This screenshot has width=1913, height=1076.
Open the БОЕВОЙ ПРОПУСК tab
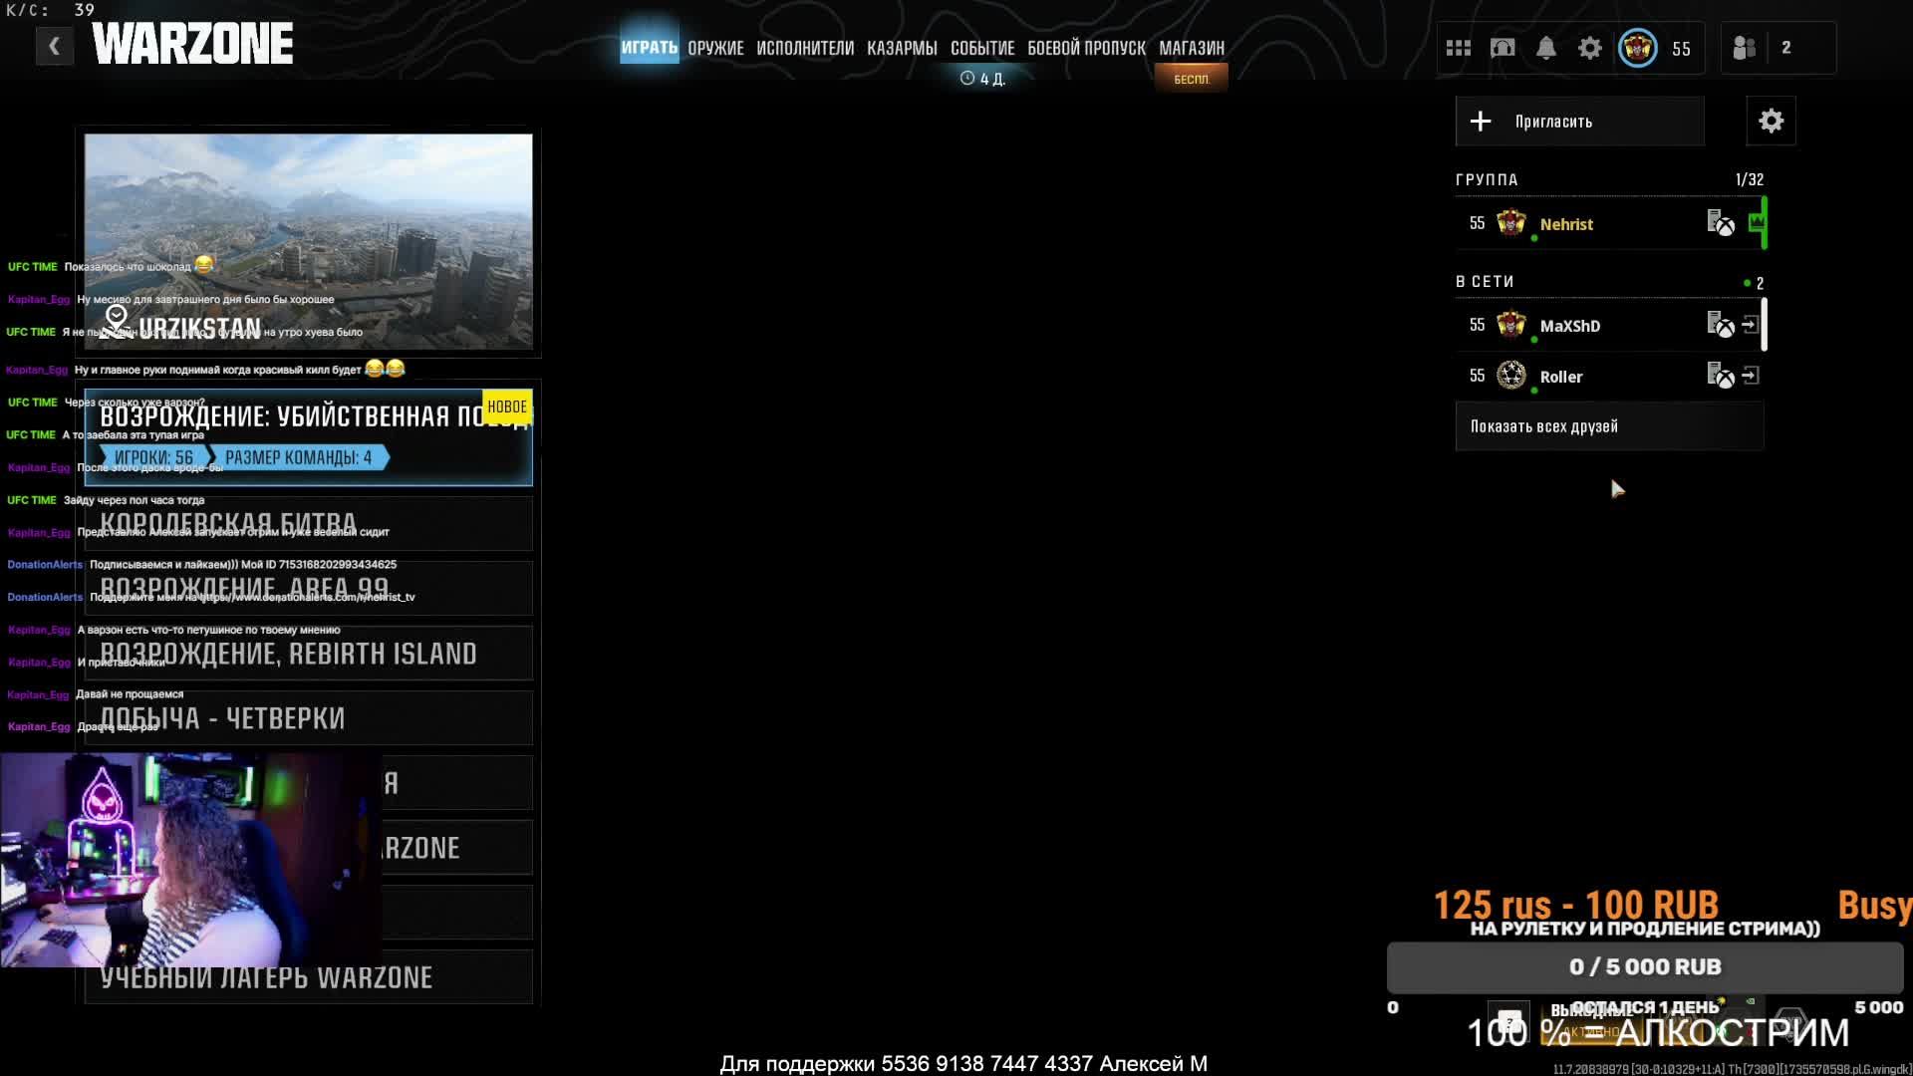pyautogui.click(x=1086, y=48)
